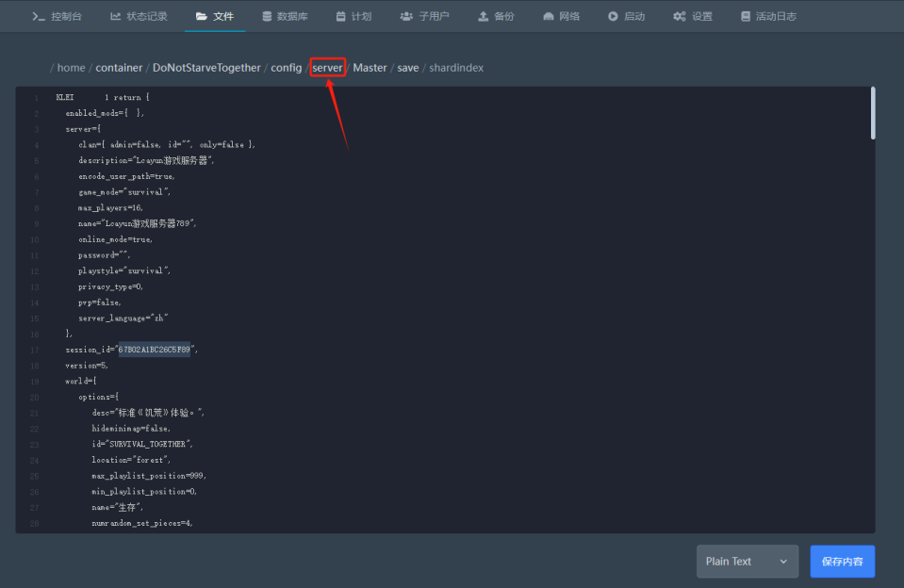Go to the 启动 tab
Screen dimensions: 904x588
point(626,17)
